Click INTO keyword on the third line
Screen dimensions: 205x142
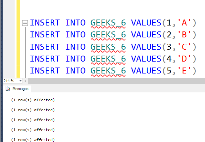76,47
